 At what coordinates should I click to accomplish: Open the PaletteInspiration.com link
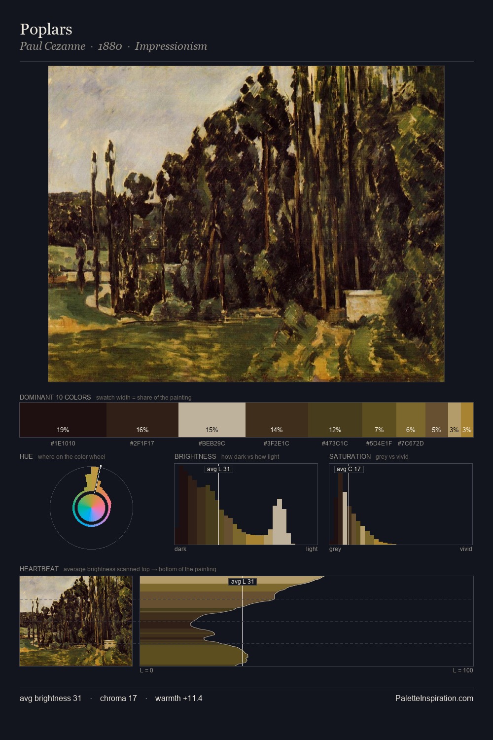click(x=434, y=698)
